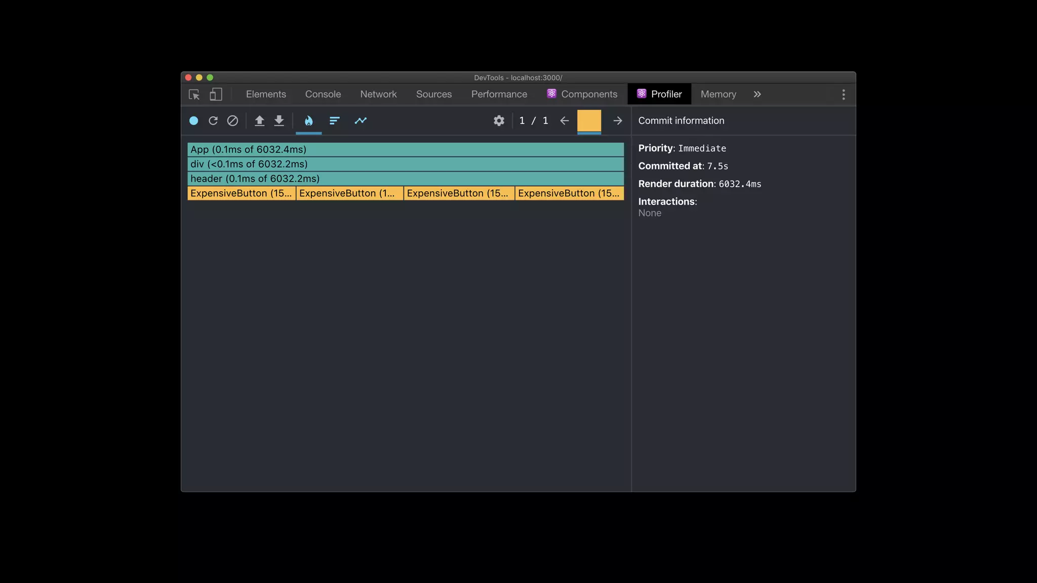Click the blue record profiling button

click(x=193, y=120)
